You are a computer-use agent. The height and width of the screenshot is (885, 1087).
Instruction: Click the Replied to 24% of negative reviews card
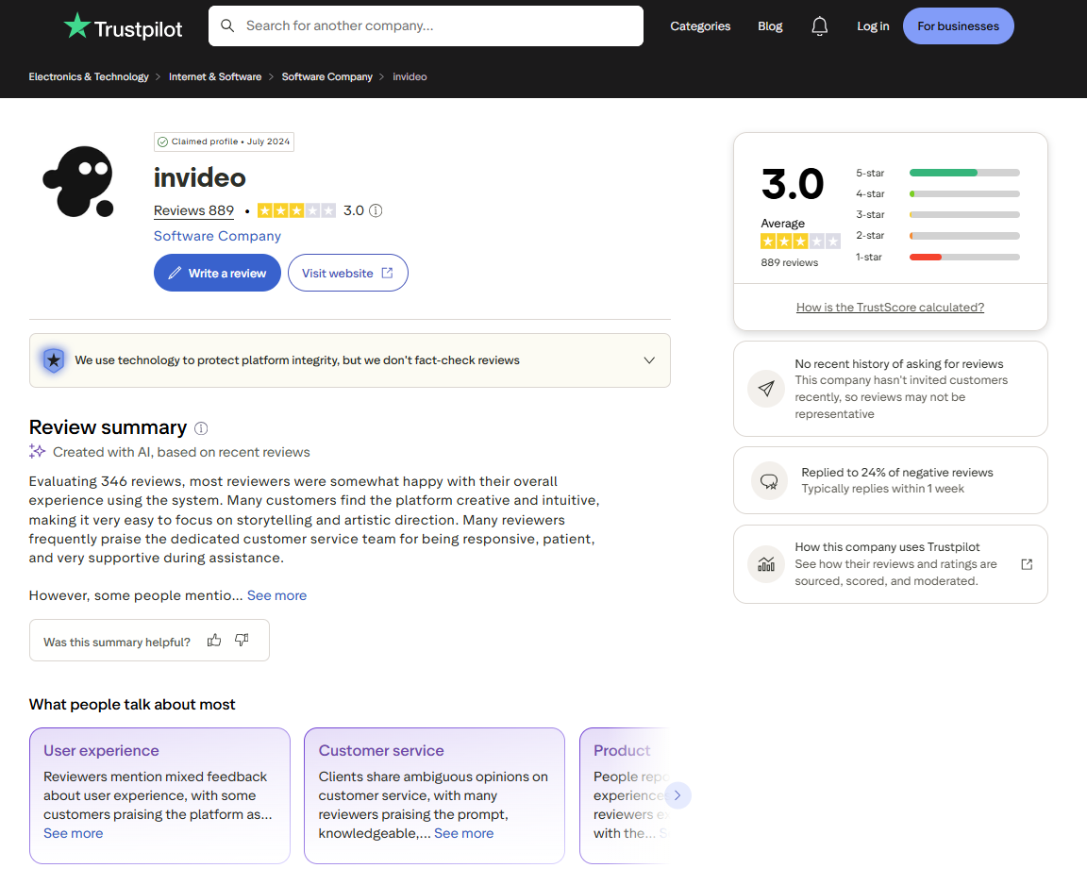coord(890,480)
